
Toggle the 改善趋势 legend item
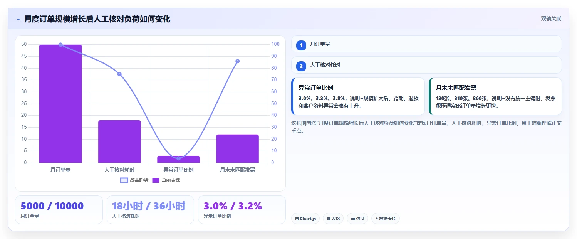[x=134, y=180]
